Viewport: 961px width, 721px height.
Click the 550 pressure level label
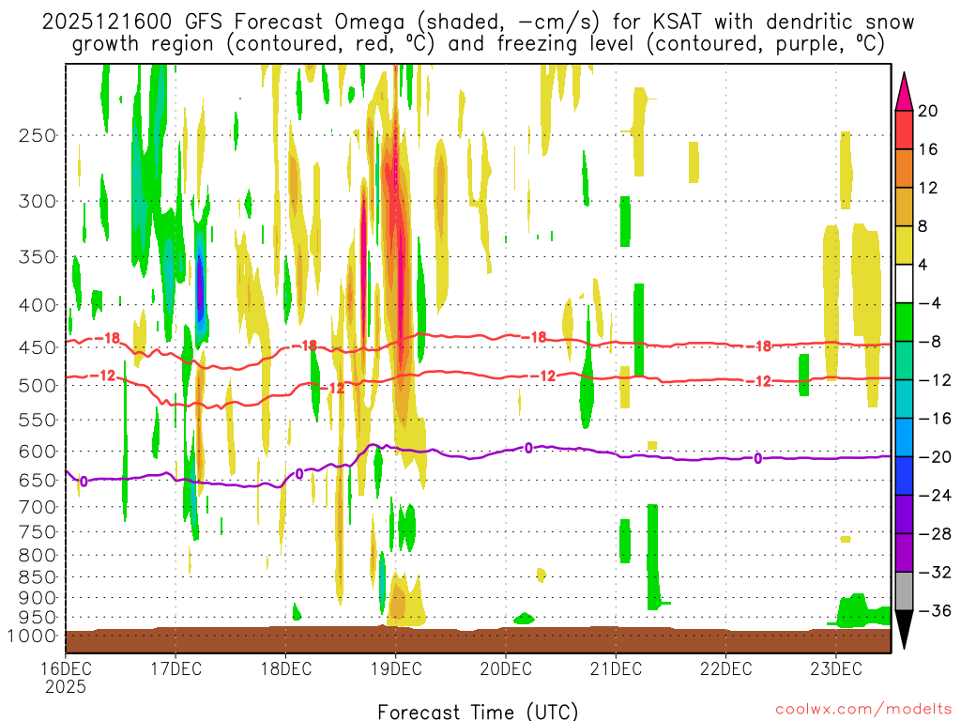pos(38,420)
